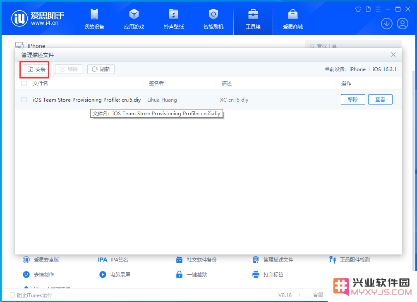Click the 描述 column header

pyautogui.click(x=227, y=83)
